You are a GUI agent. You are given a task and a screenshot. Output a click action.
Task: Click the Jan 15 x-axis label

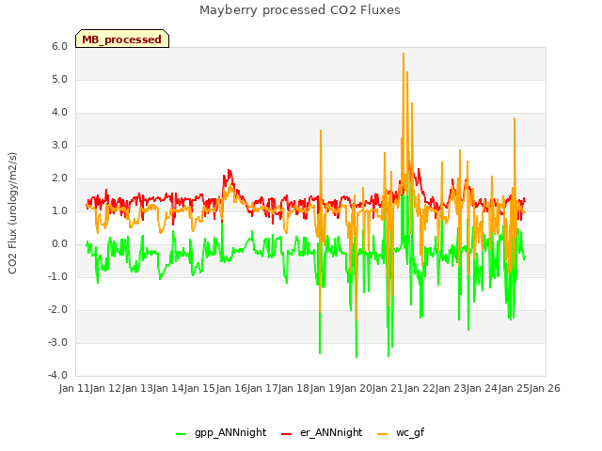200,388
